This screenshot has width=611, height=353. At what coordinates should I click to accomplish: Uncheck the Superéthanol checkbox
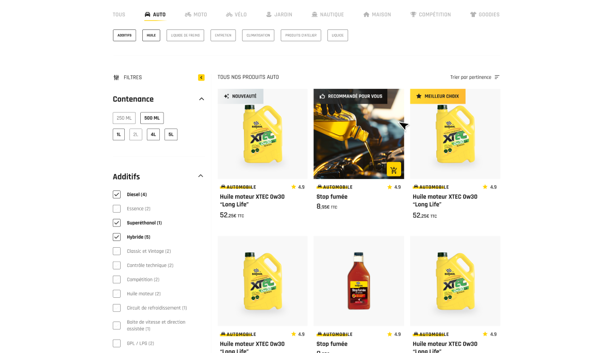pos(117,223)
